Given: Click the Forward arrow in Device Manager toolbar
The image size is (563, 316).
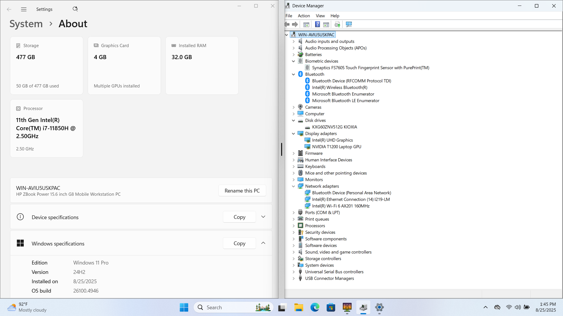Looking at the screenshot, I should tap(295, 24).
